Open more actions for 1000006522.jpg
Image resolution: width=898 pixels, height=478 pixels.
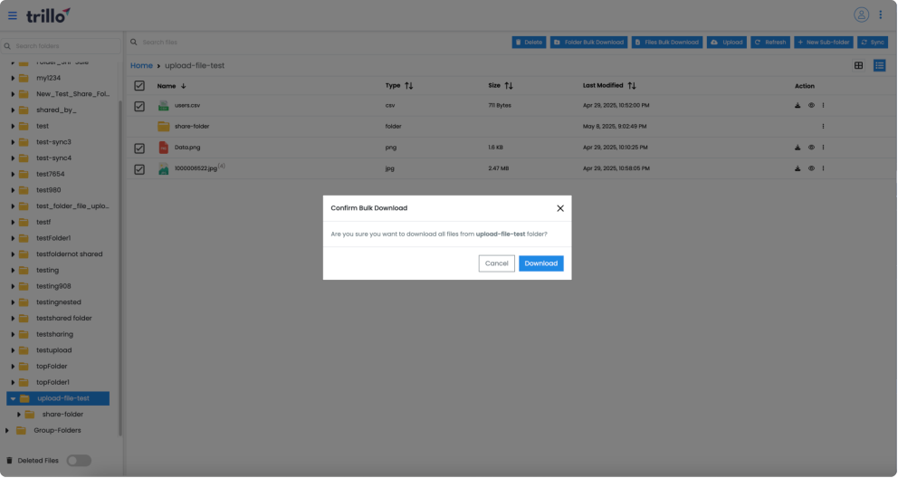(823, 169)
